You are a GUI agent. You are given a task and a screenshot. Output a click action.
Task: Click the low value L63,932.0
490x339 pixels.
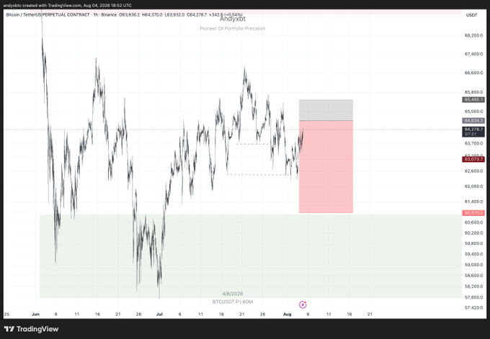174,14
